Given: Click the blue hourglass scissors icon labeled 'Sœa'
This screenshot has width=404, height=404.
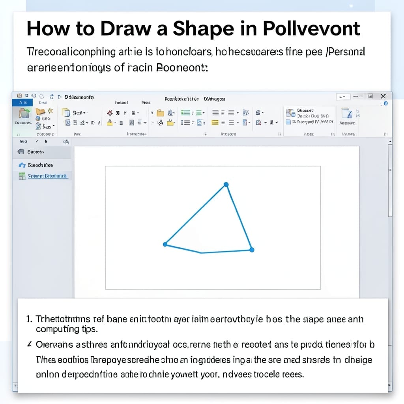Looking at the screenshot, I should click(x=38, y=126).
